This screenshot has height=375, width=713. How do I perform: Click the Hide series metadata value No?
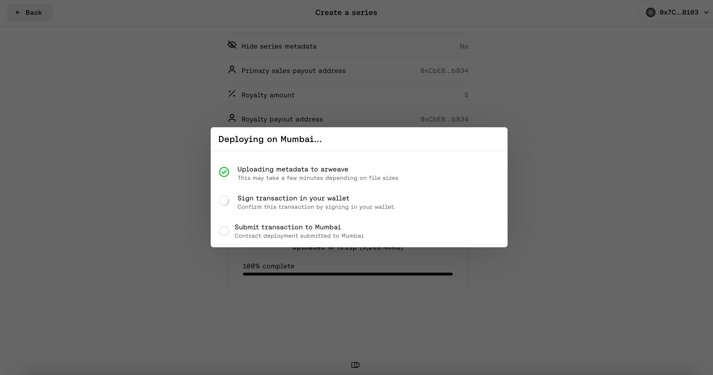coord(464,46)
